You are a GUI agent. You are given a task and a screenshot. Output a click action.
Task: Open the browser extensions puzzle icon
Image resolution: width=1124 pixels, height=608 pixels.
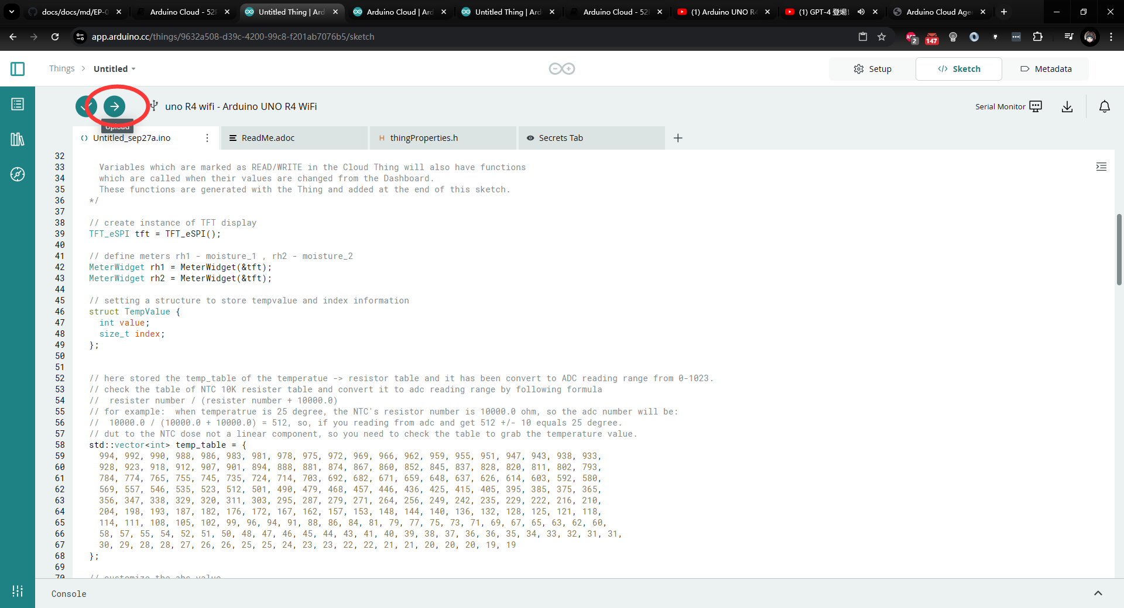coord(1037,37)
